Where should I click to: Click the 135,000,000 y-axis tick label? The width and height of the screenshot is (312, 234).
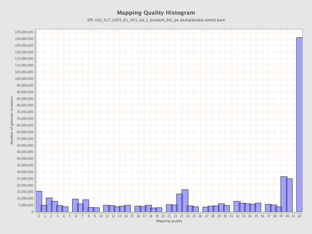24,32
